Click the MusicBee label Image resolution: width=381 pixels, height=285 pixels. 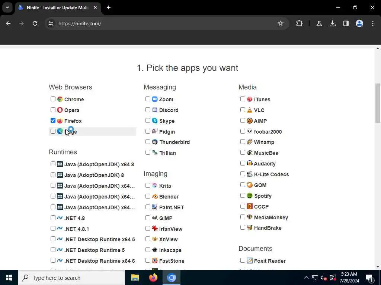click(266, 153)
